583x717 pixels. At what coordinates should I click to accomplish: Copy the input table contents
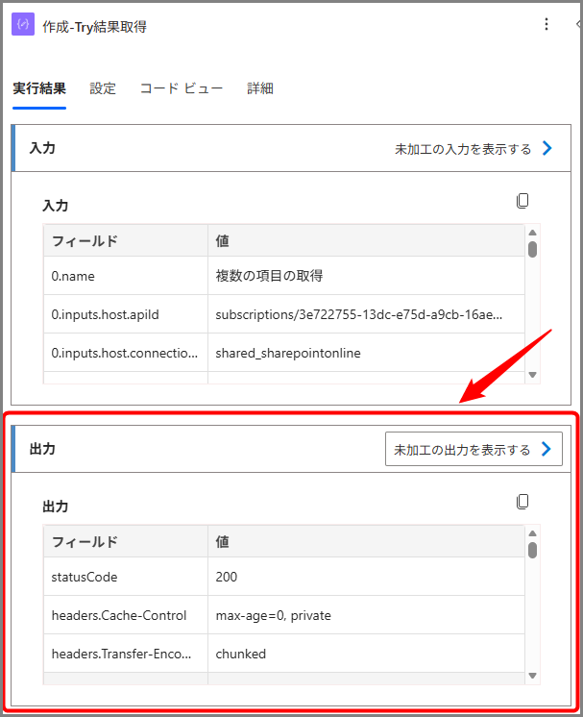coord(522,201)
